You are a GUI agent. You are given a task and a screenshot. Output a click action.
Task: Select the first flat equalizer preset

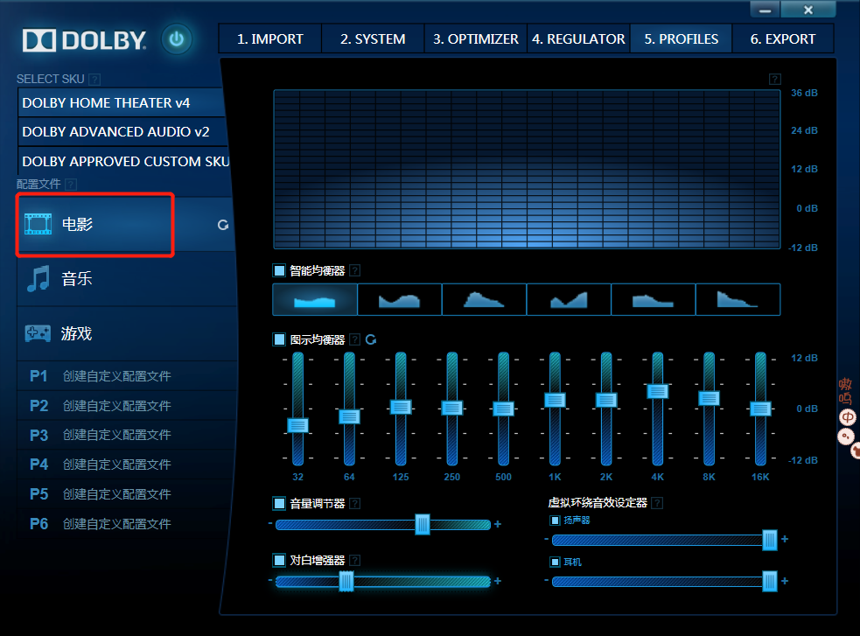tap(315, 299)
